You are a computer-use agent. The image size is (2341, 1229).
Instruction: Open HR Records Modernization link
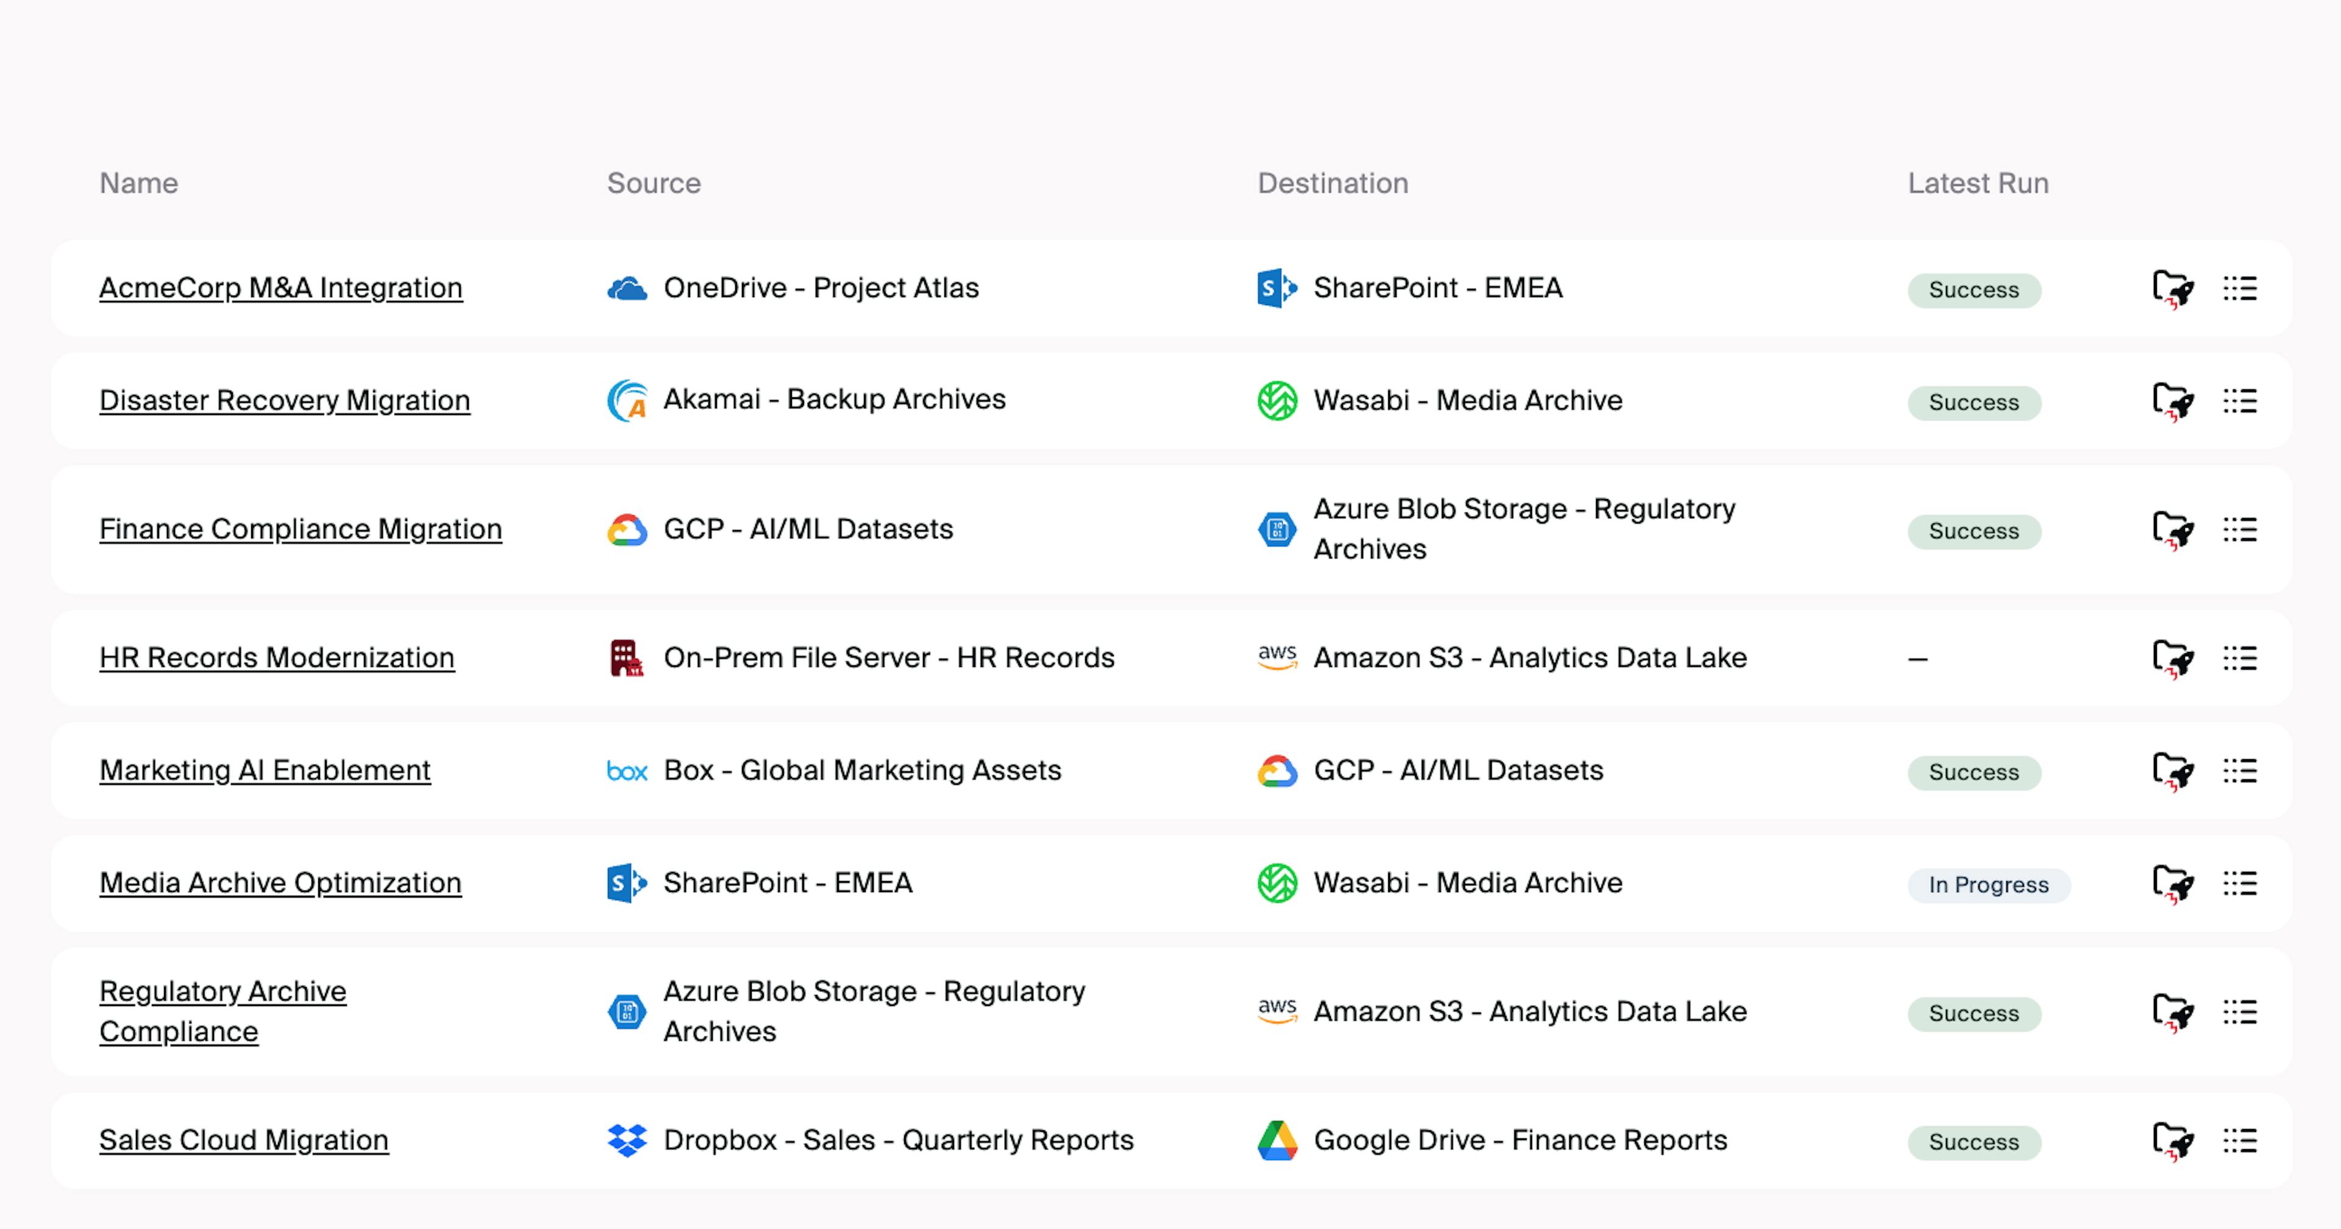tap(276, 657)
